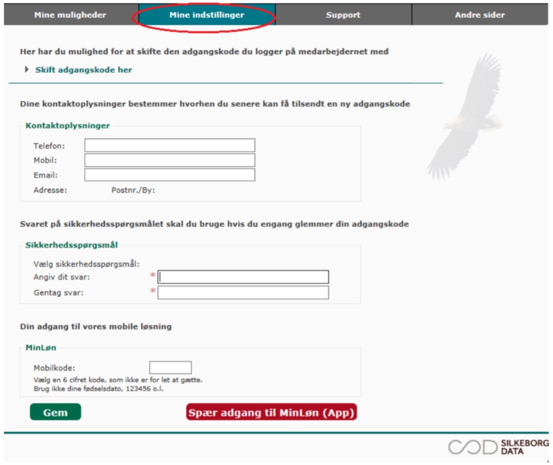Screen dimensions: 553x465
Task: Click the Kontaktoplysninger section heading
Action: (67, 126)
